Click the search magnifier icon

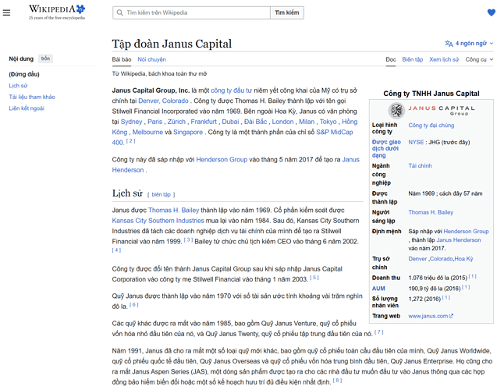(x=119, y=12)
